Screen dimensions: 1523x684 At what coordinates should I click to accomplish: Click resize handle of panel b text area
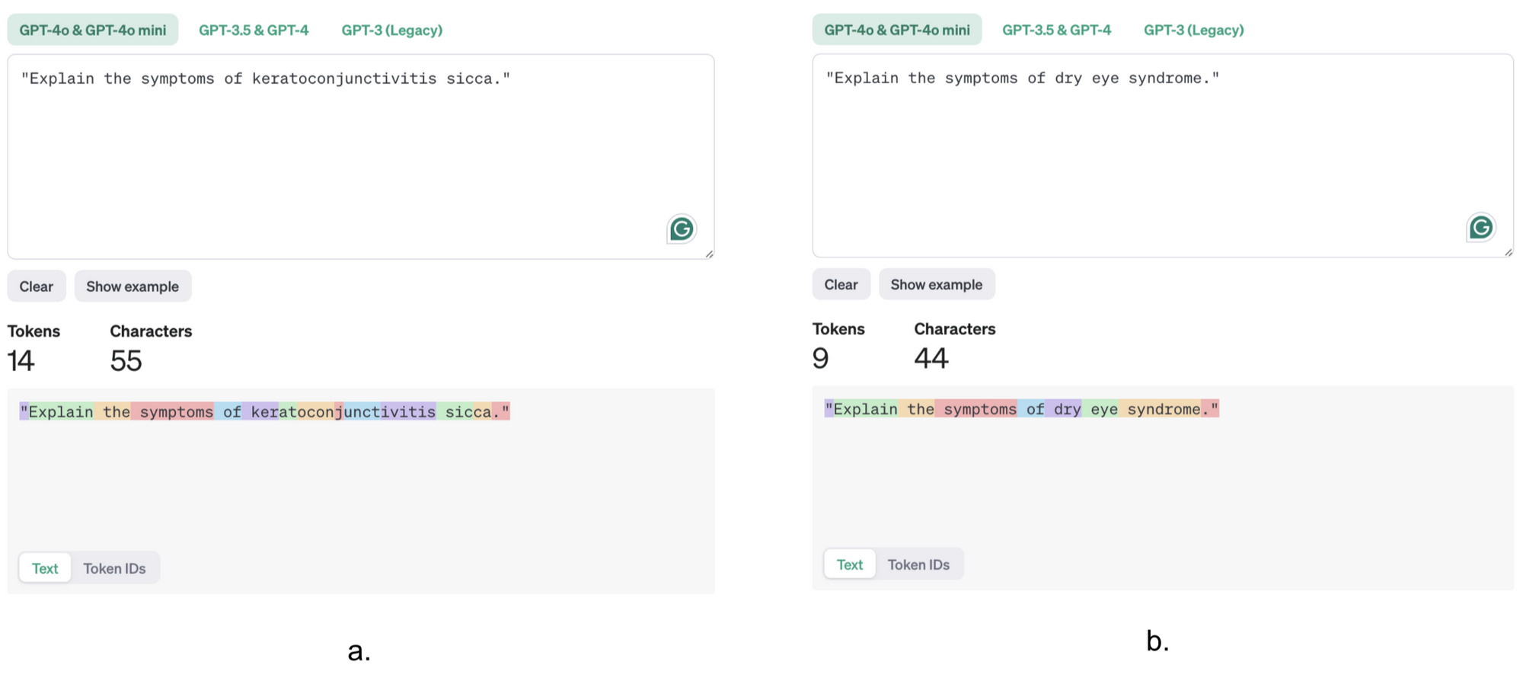click(1509, 252)
